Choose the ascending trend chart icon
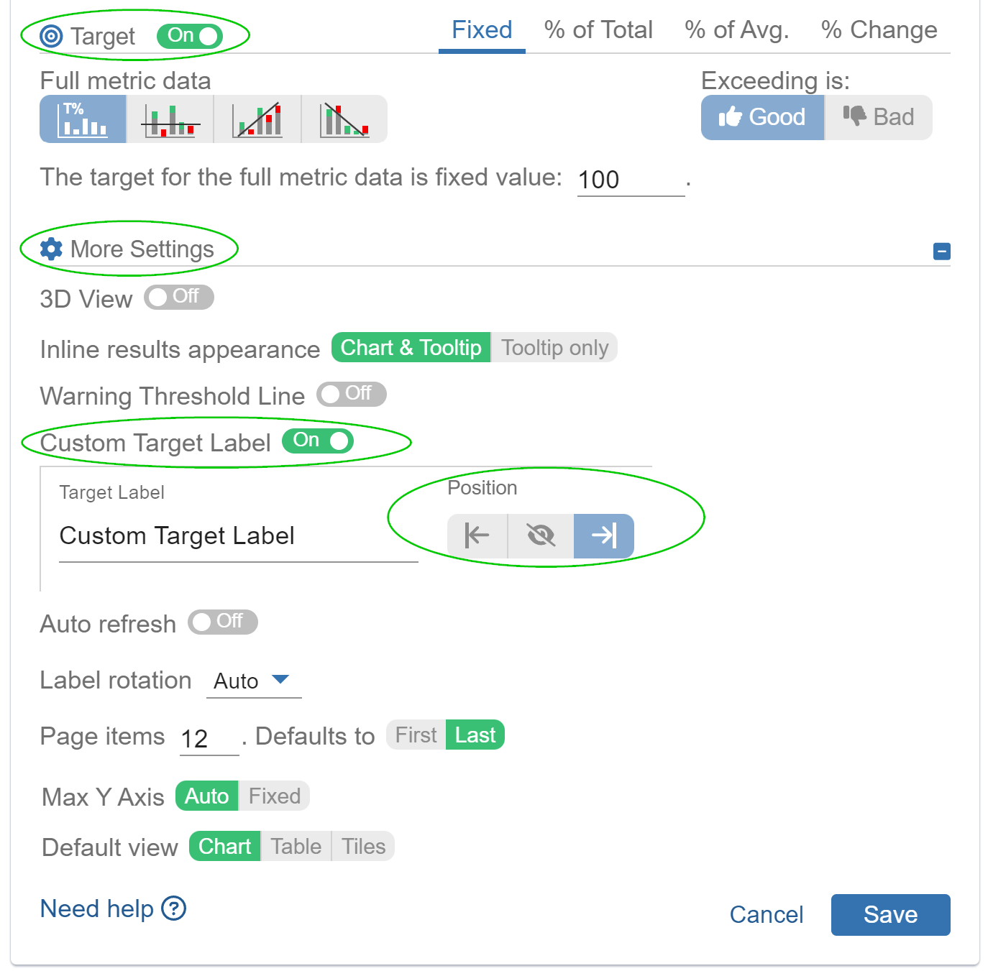This screenshot has height=971, width=988. [x=257, y=119]
